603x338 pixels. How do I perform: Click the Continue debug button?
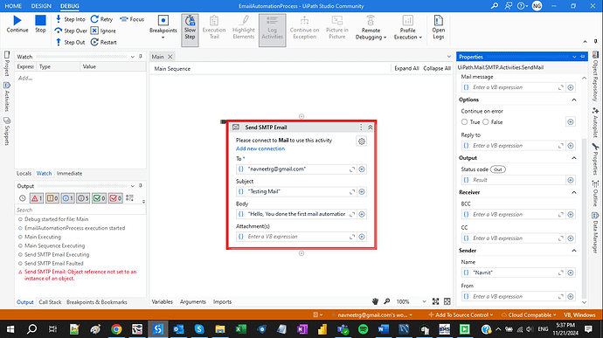click(x=17, y=24)
